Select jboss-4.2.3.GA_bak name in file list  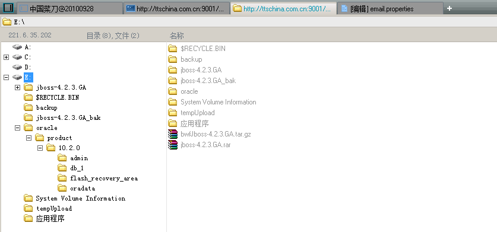[x=208, y=81]
